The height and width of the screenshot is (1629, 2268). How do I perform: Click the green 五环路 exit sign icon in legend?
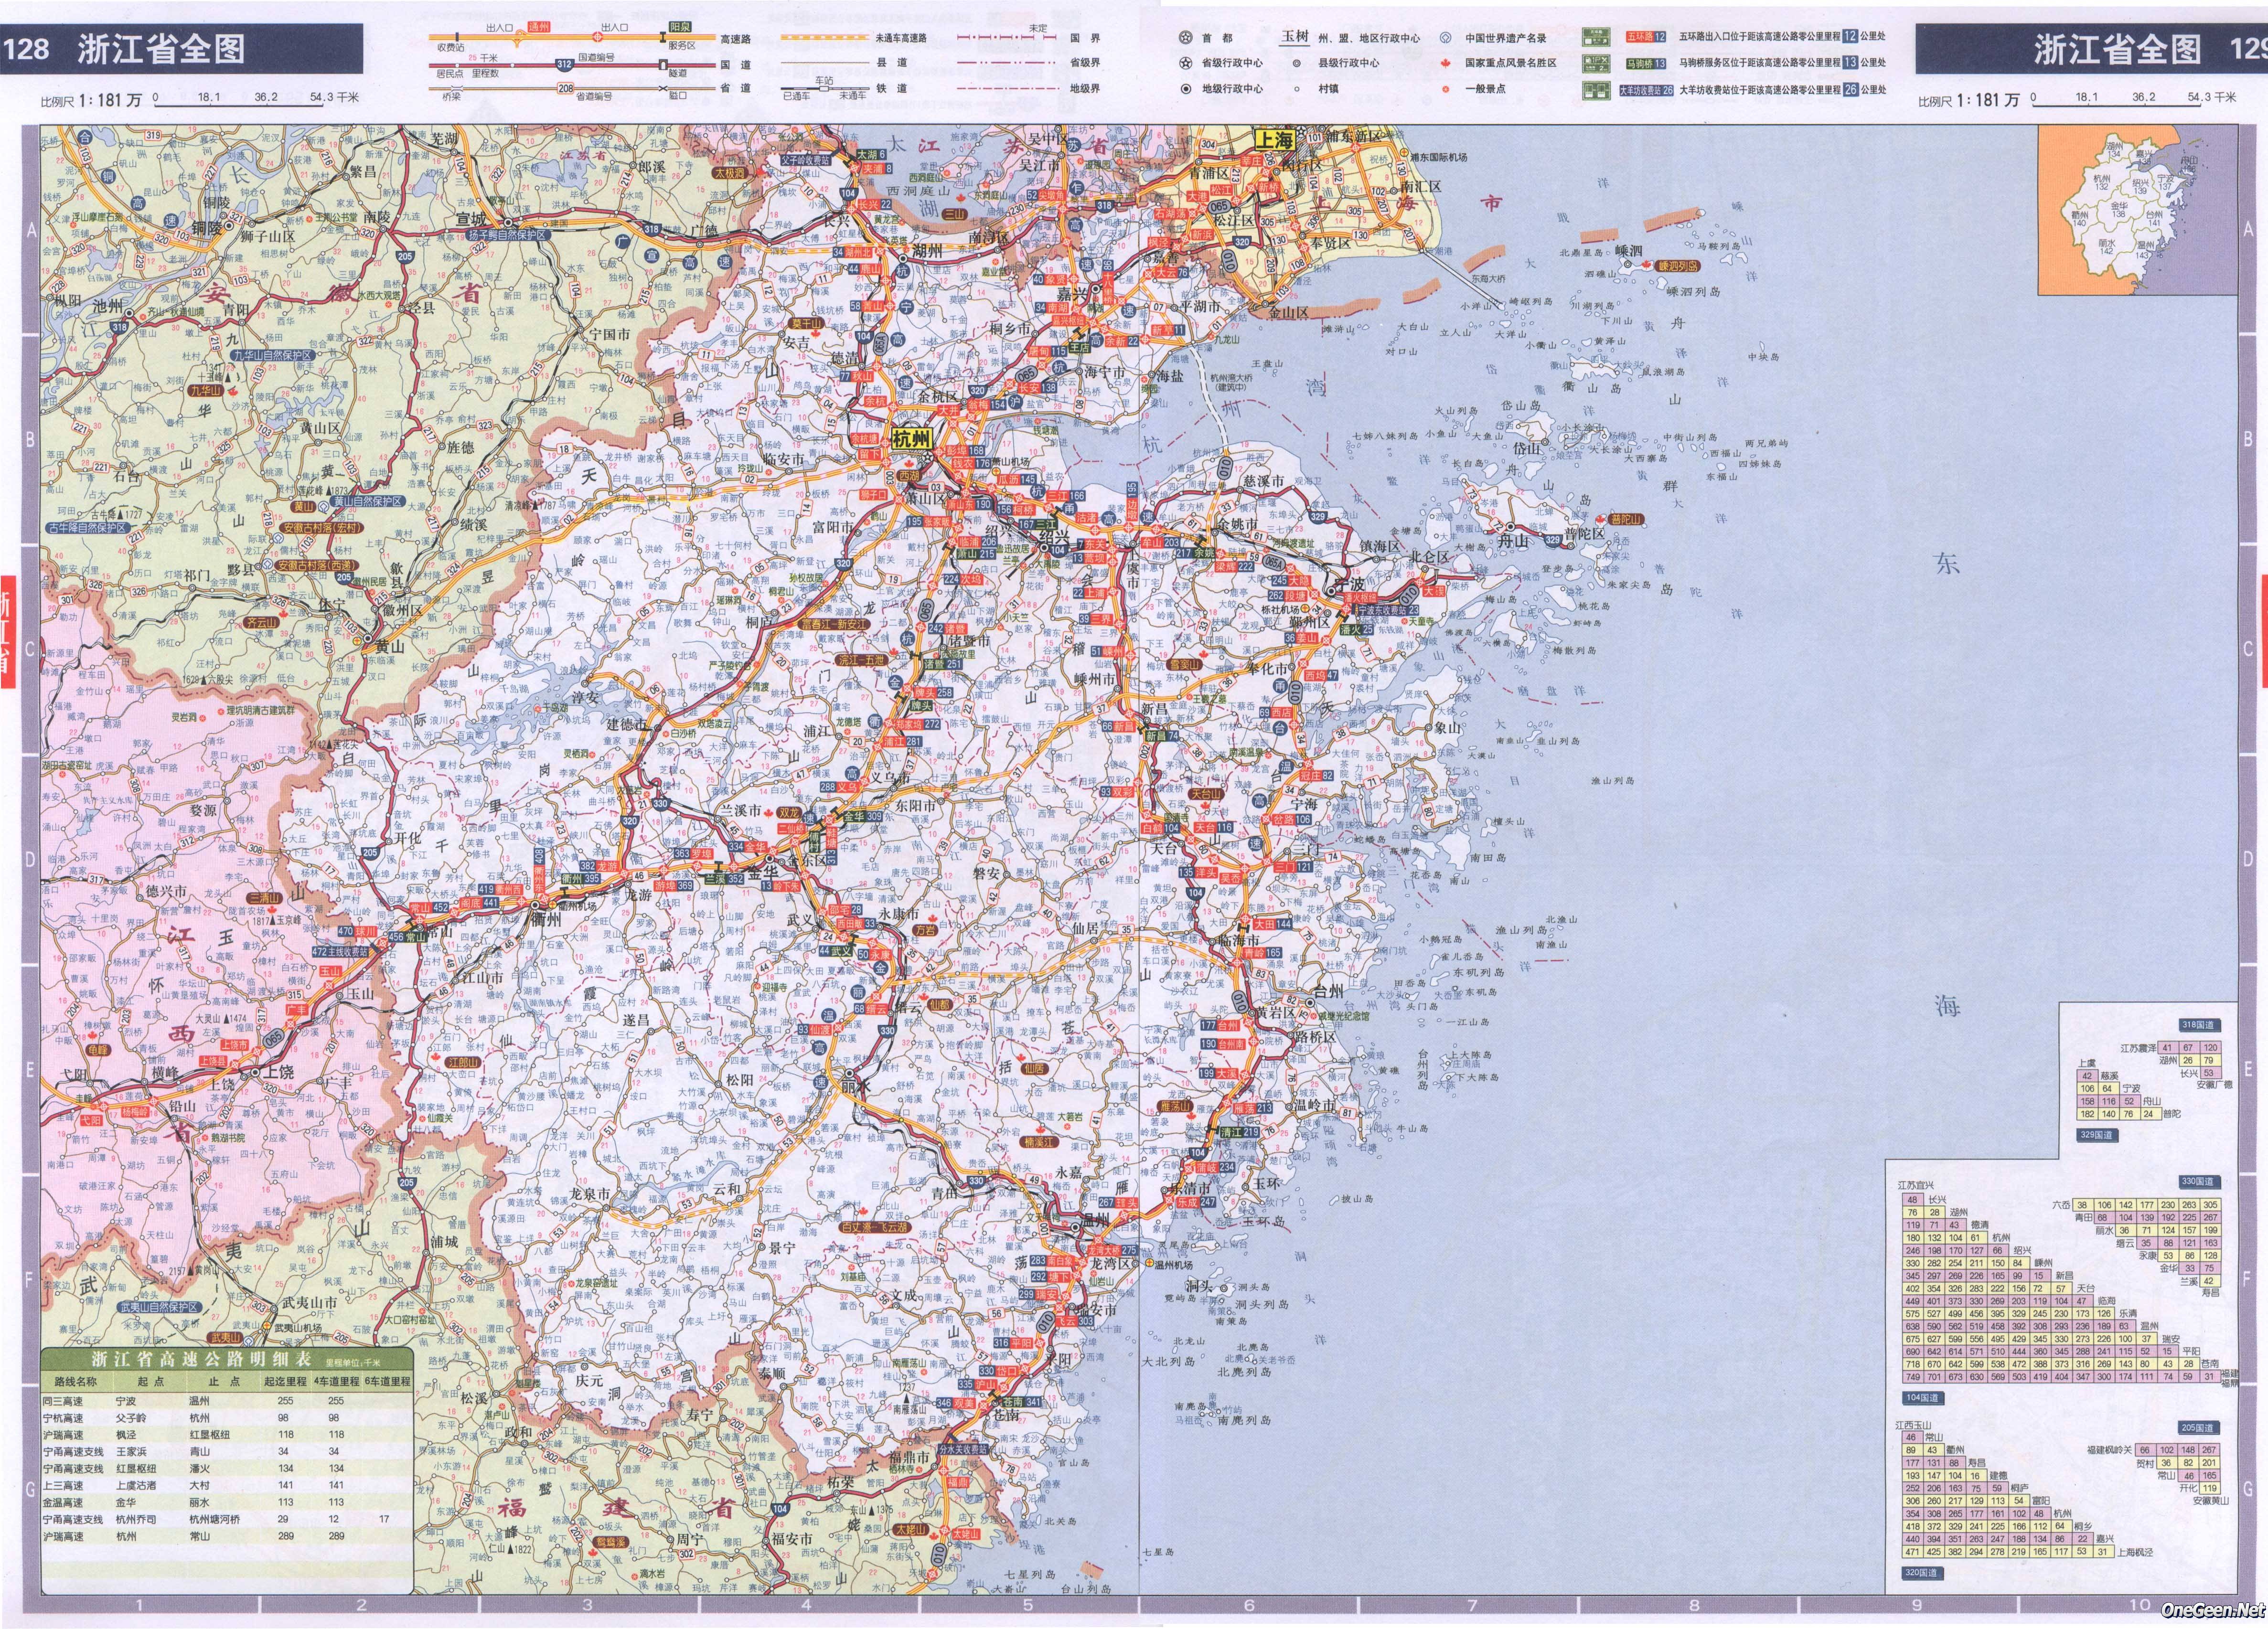1596,37
